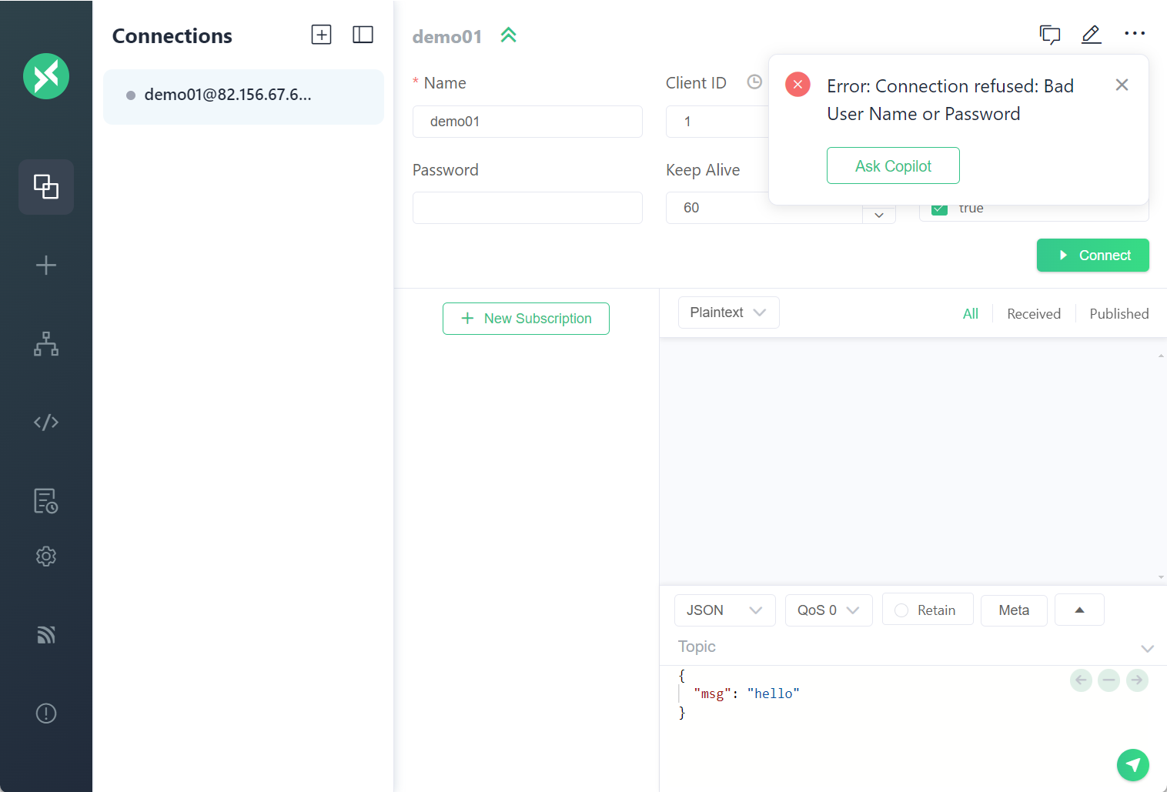Open Settings gear in sidebar

pos(46,556)
